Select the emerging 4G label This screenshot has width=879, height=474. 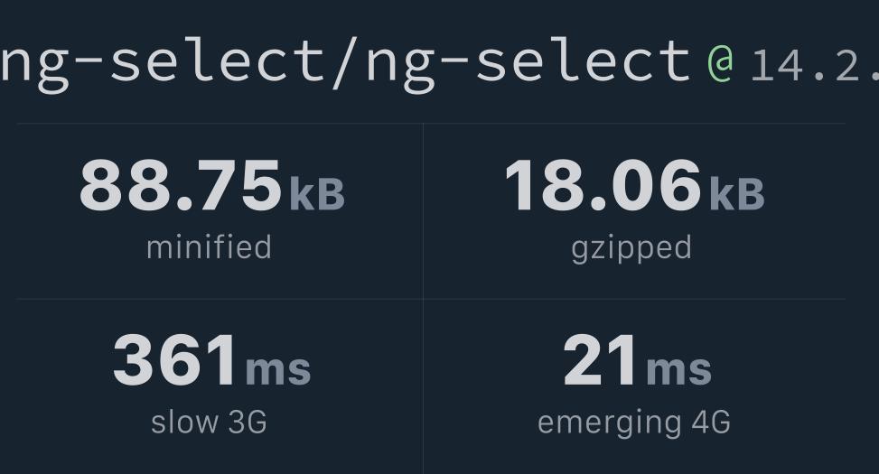[x=633, y=422]
